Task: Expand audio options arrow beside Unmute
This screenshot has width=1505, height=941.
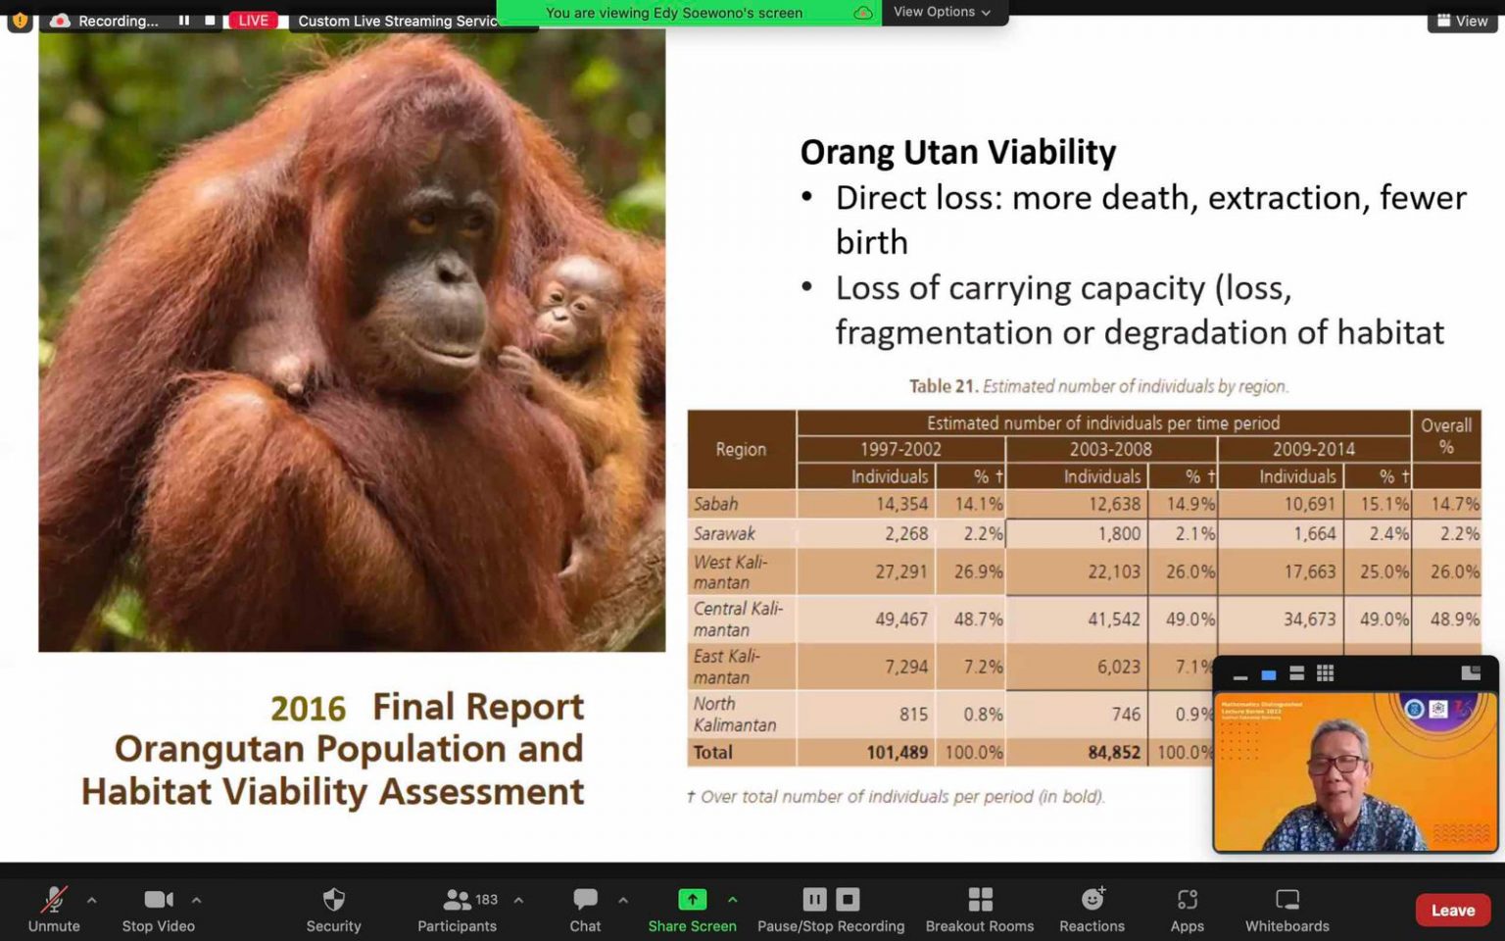Action: [92, 900]
